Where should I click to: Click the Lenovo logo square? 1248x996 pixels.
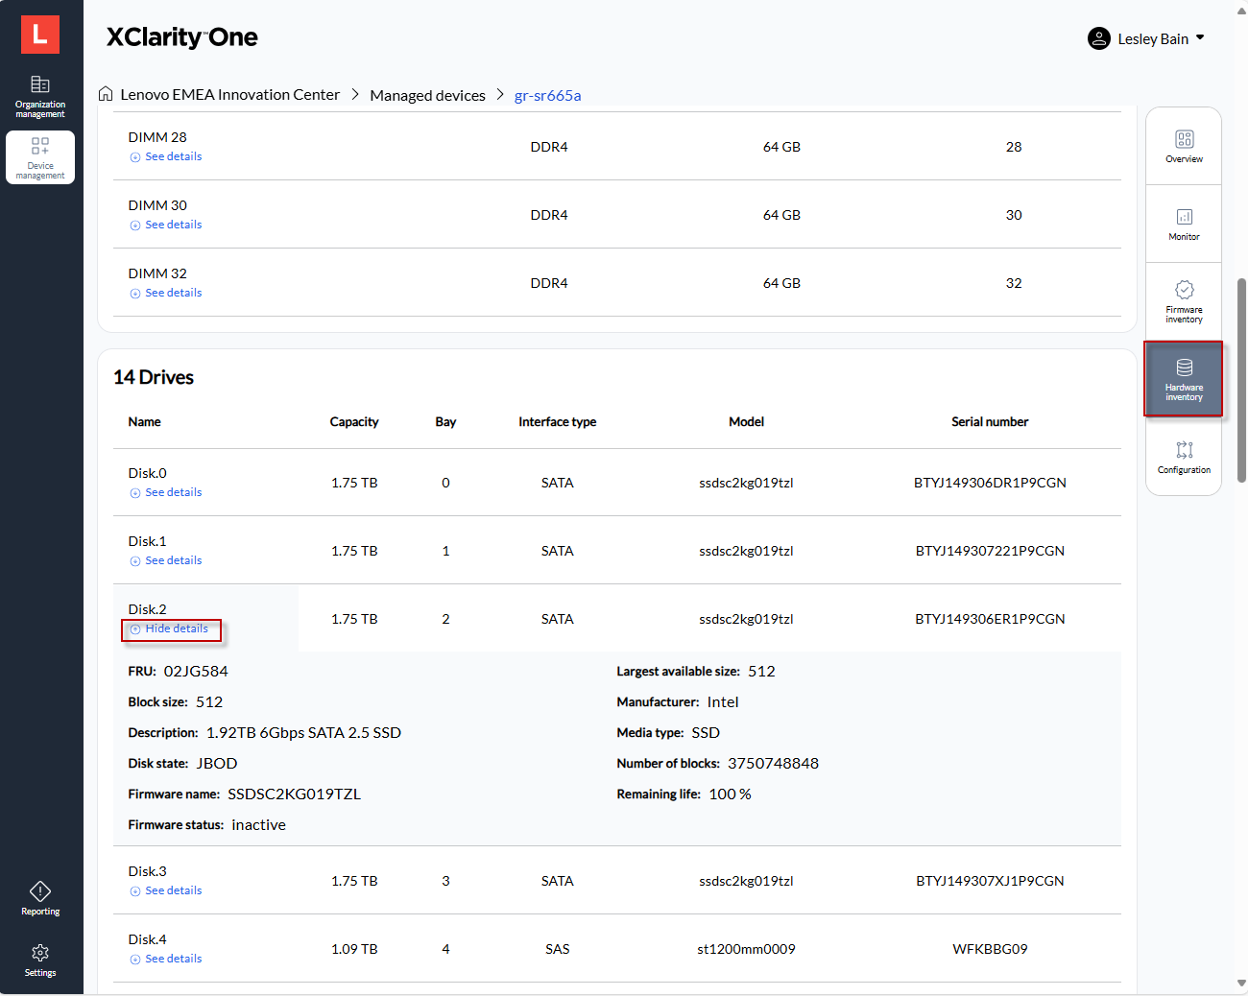39,34
